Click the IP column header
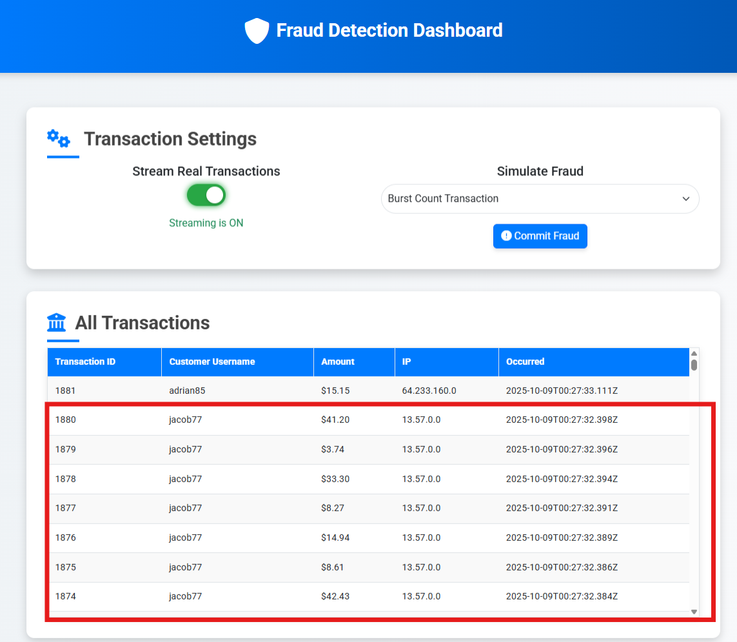This screenshot has height=642, width=737. pos(407,362)
